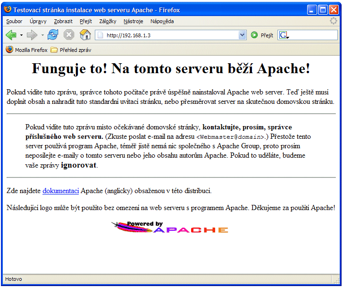Click the Mozilla Firefox bookmark icon

9,50
